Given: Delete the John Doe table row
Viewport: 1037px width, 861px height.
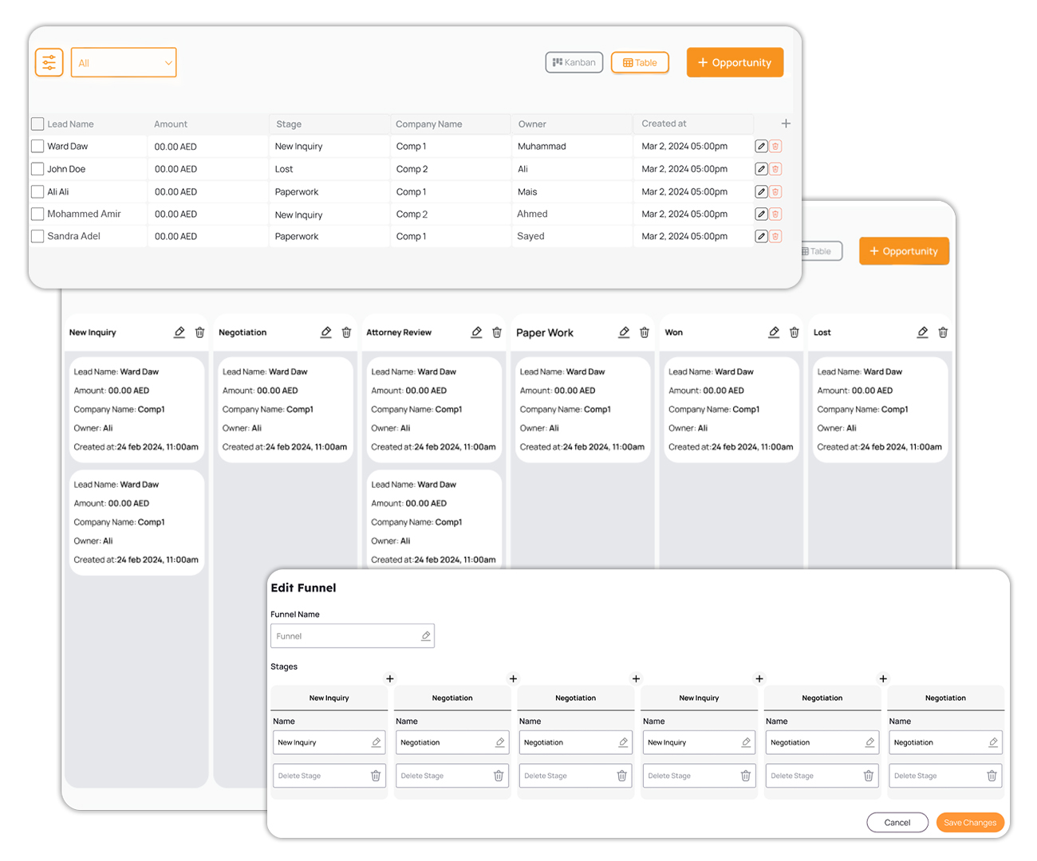Looking at the screenshot, I should coord(775,169).
